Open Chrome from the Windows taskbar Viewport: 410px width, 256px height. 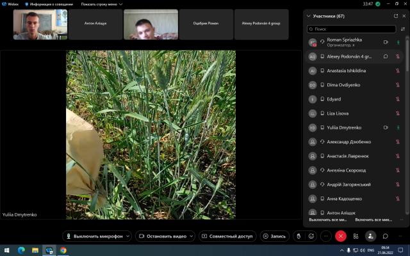point(63,250)
